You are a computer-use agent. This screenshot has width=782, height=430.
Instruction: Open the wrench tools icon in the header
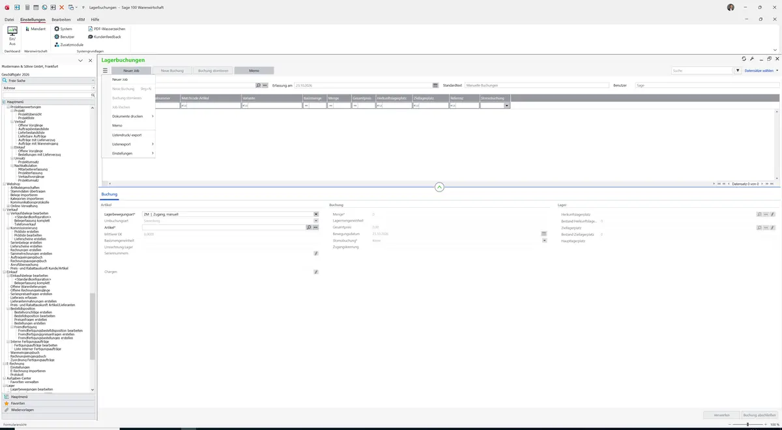click(x=751, y=59)
